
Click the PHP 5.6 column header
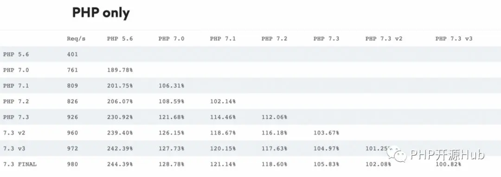[x=120, y=38]
